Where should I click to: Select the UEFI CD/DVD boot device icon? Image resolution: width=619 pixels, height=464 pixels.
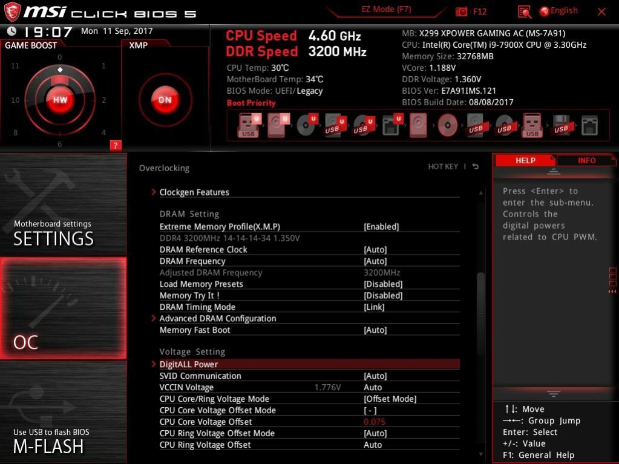(x=307, y=125)
